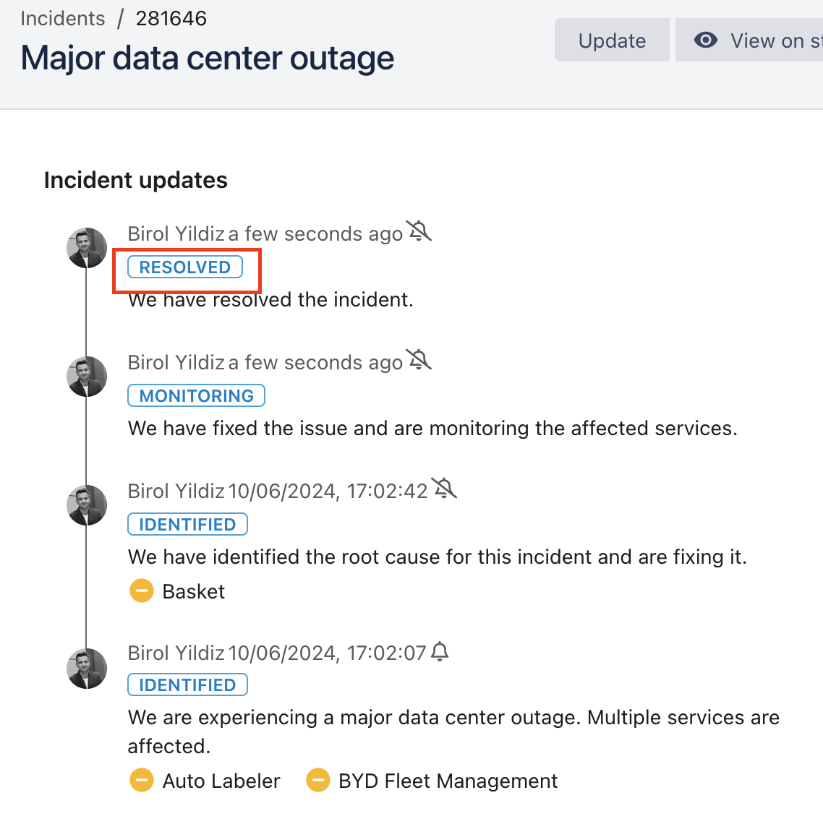Screen dimensions: 823x824
Task: Click the incident number 281646 in breadcrumb
Action: (x=171, y=18)
